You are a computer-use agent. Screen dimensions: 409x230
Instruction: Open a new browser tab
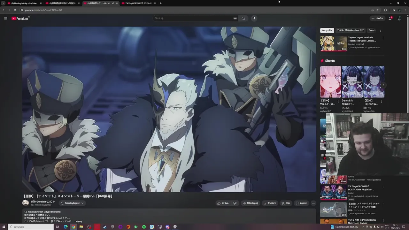pos(160,3)
